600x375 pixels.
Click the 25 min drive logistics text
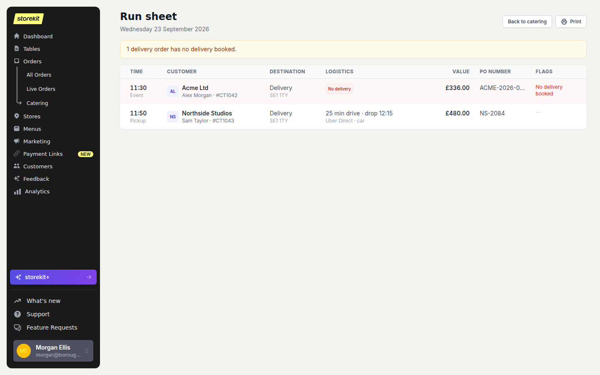point(359,113)
